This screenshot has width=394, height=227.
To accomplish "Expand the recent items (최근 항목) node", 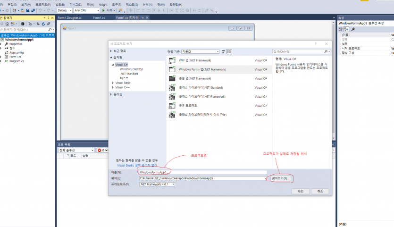I will point(111,51).
